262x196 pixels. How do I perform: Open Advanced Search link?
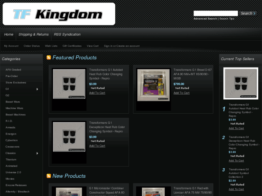(x=205, y=19)
